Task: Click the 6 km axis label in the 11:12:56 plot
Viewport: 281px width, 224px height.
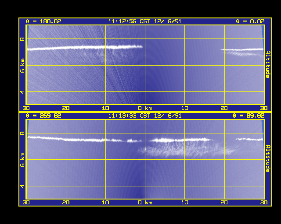Action: pos(22,66)
